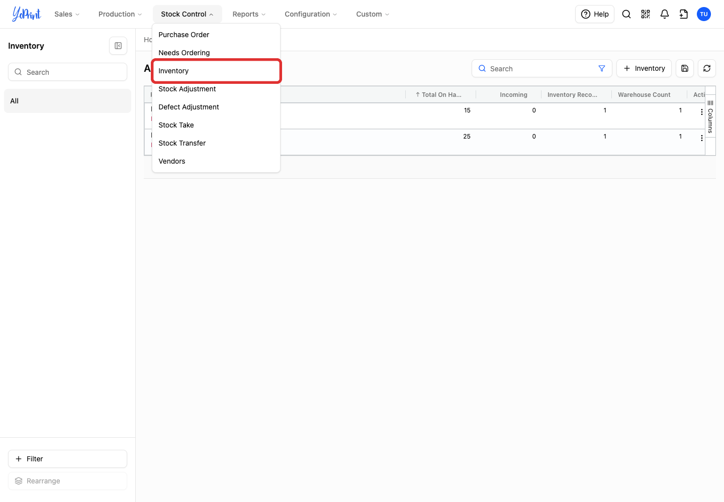The height and width of the screenshot is (502, 724).
Task: Expand the Reports dropdown menu
Action: [x=249, y=14]
